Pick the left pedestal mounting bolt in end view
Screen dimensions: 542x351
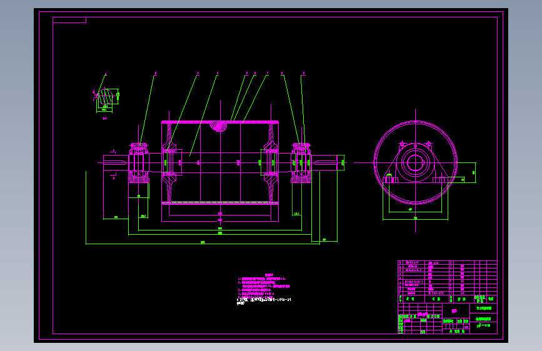389,179
